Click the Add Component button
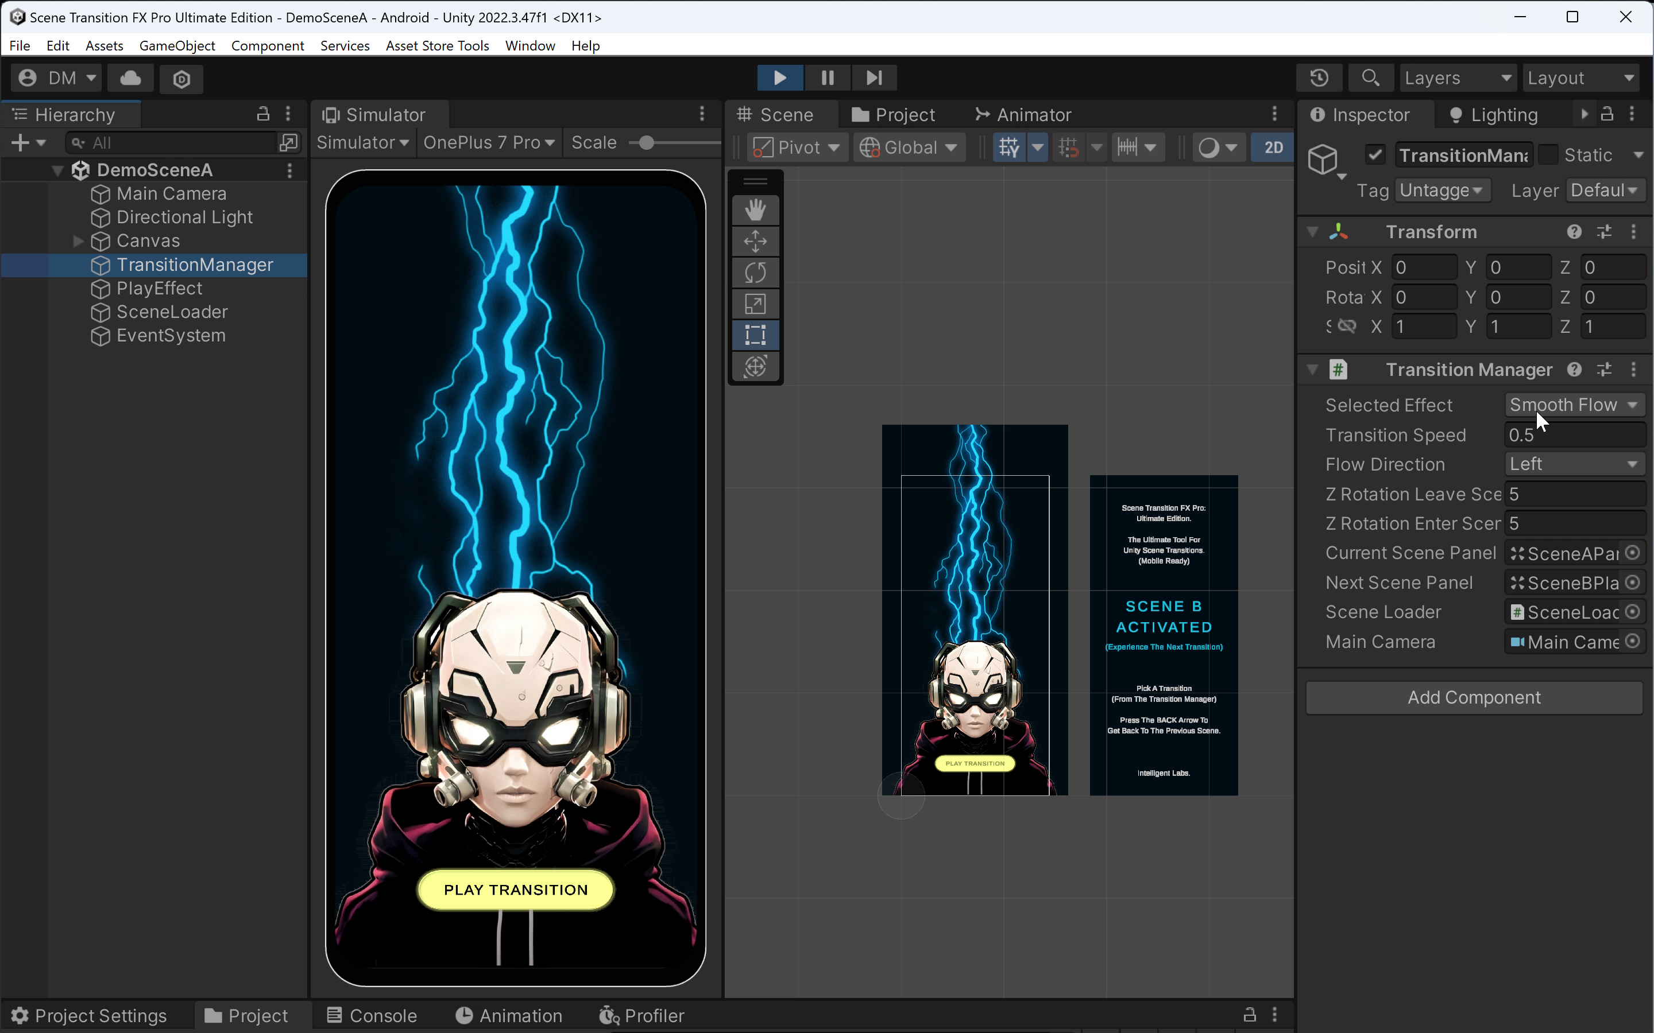Viewport: 1654px width, 1033px height. (x=1474, y=697)
